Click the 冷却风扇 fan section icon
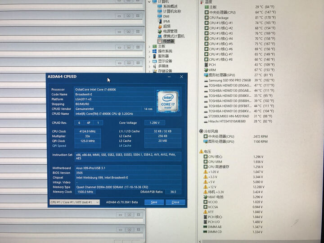Image resolution: width=324 pixels, height=243 pixels. click(201, 131)
